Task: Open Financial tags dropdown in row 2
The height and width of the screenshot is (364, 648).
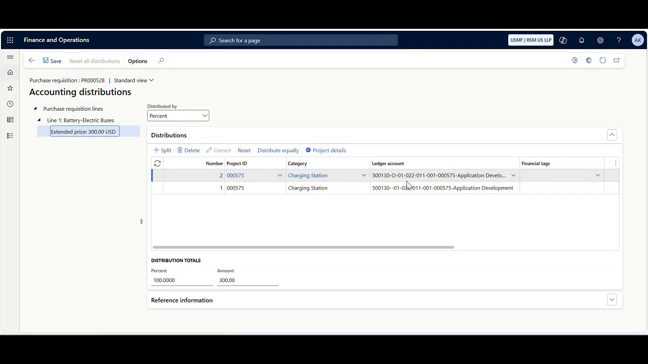Action: pos(597,175)
